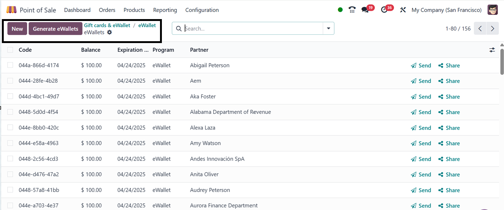Click the user avatar picture
Screen dimensions: 504x210
point(492,10)
